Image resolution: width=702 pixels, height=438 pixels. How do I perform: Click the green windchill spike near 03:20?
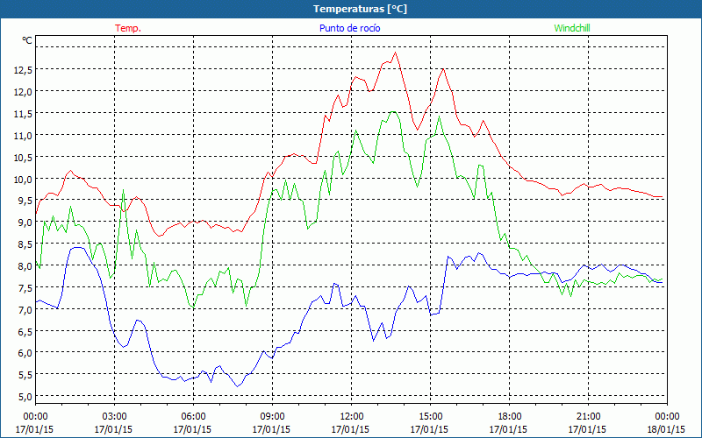click(x=123, y=190)
